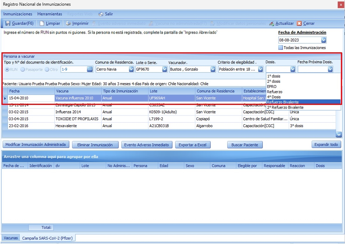Select the Vacuna influenza 2010 cell
This screenshot has height=244, width=345.
[x=78, y=98]
